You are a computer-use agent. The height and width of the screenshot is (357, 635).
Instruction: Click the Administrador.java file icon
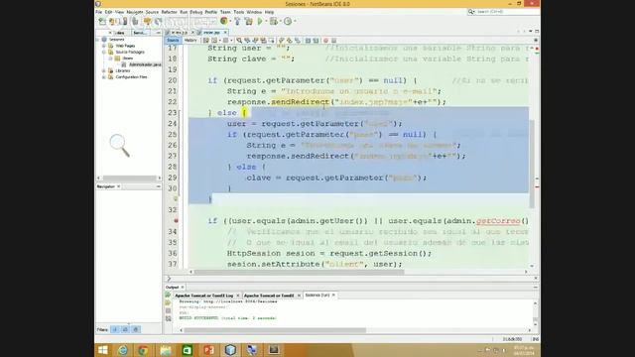[124, 64]
